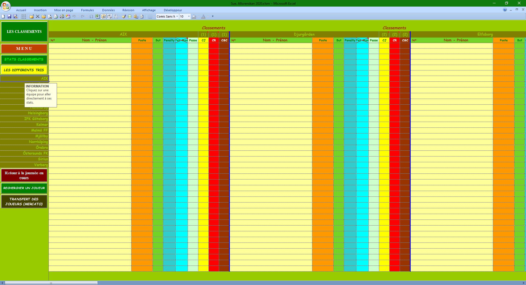Open the Affichage ribbon tab
The image size is (526, 285).
149,10
